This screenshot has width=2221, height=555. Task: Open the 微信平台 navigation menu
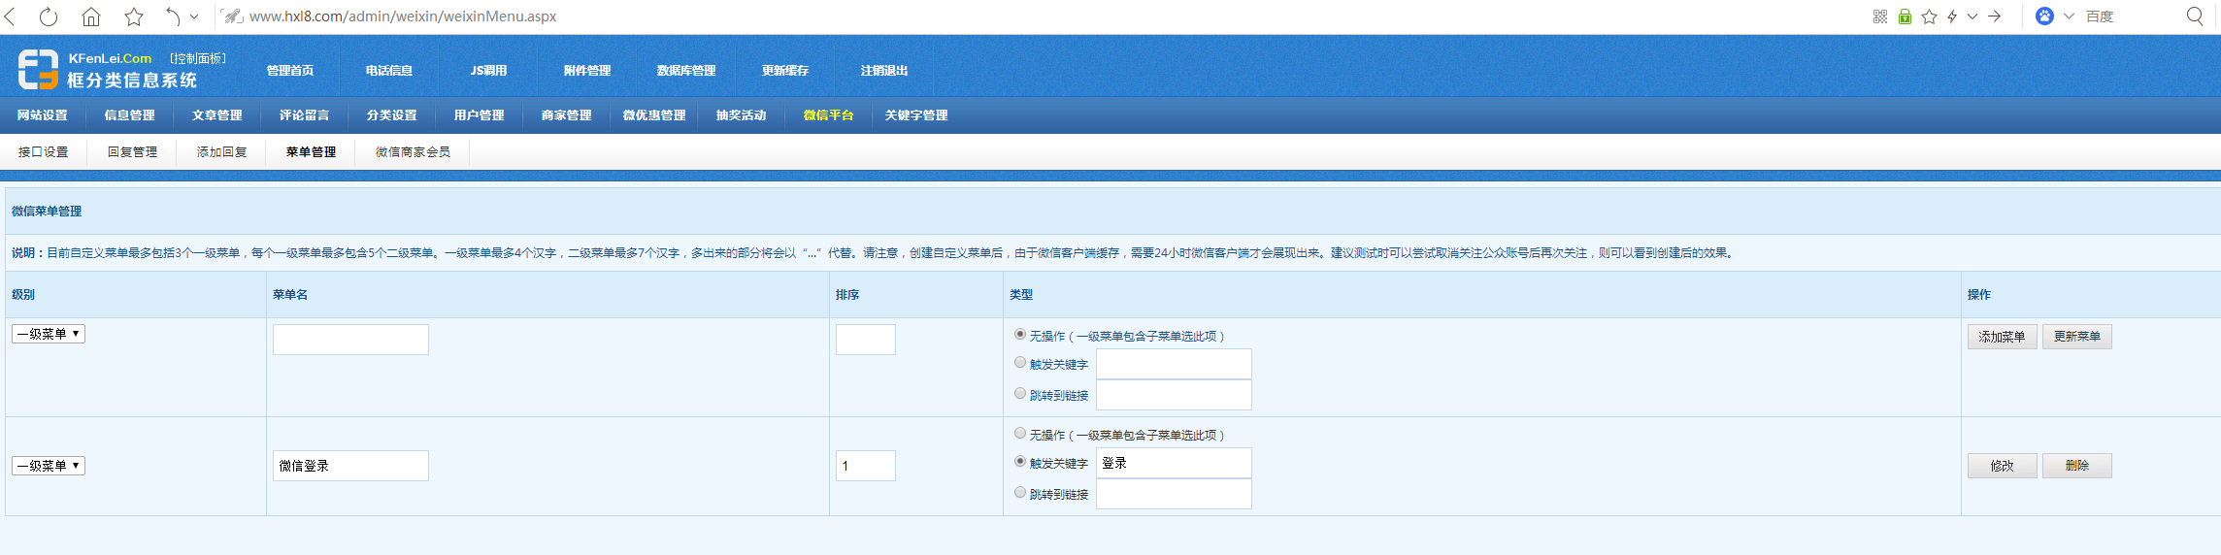[828, 115]
